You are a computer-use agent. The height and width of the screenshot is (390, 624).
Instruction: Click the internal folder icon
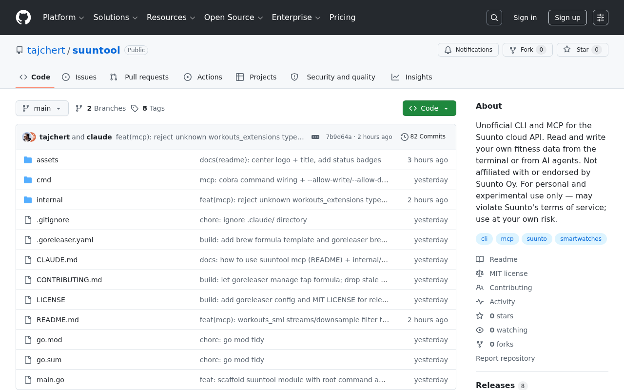28,200
